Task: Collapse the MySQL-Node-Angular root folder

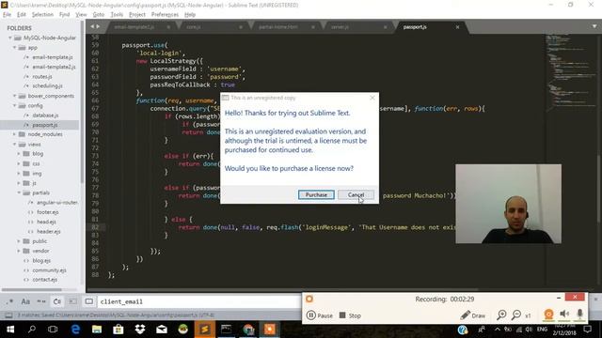Action: 10,38
